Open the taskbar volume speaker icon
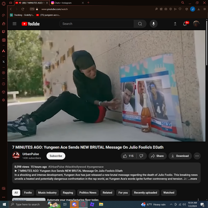Viewport: 208px width, 208px height. (184, 204)
